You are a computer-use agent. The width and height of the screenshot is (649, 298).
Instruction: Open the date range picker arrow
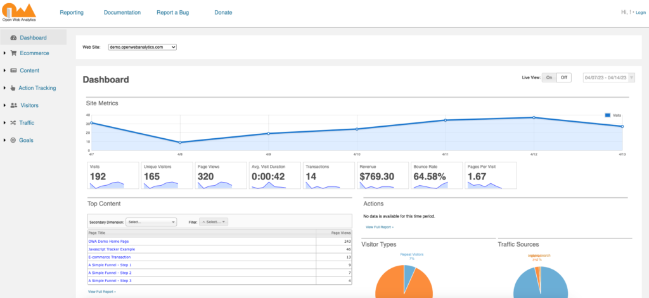[632, 78]
